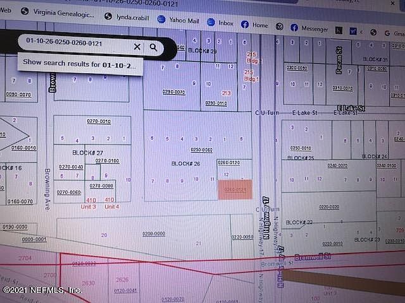This screenshot has width=405, height=303.
Task: Click parcel label 0080-0070
Action: 18,95
